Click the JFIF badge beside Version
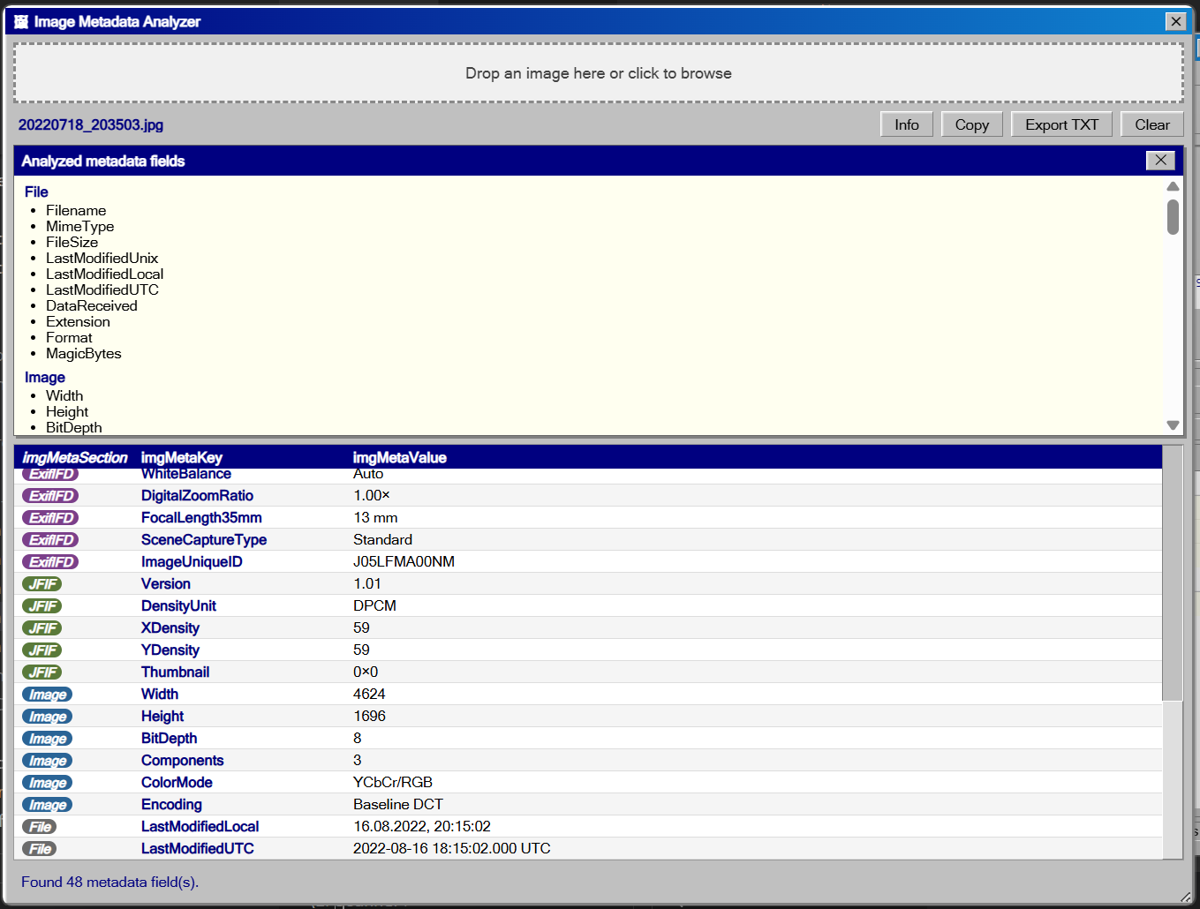Image resolution: width=1200 pixels, height=909 pixels. pyautogui.click(x=42, y=583)
